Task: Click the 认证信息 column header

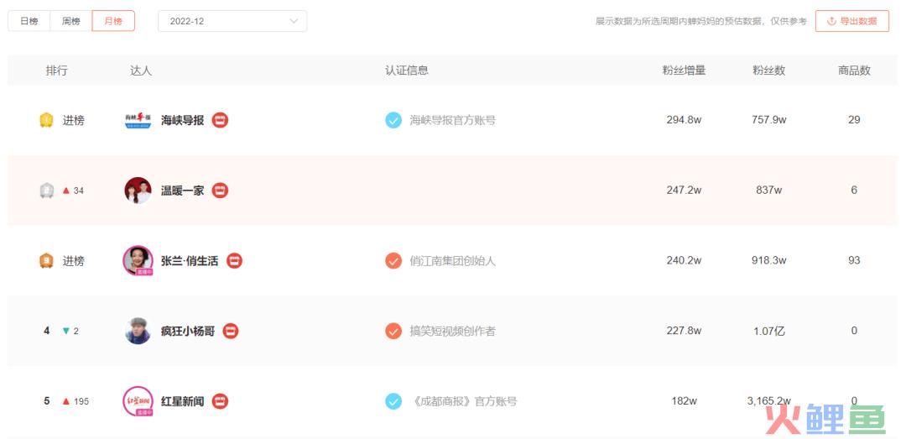Action: tap(407, 71)
